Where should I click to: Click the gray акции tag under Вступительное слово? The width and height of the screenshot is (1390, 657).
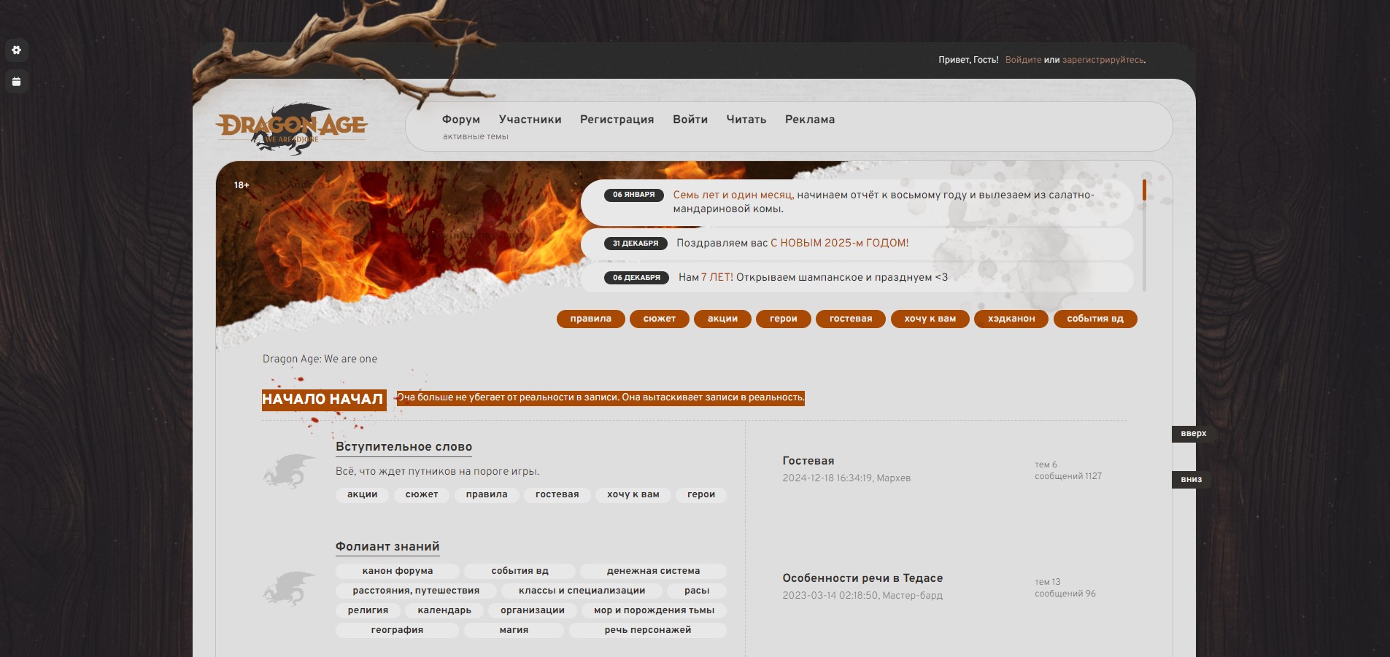pyautogui.click(x=363, y=494)
